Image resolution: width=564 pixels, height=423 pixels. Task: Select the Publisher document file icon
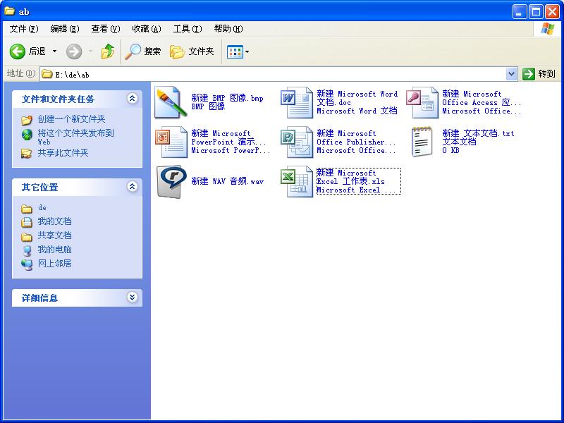pyautogui.click(x=296, y=142)
